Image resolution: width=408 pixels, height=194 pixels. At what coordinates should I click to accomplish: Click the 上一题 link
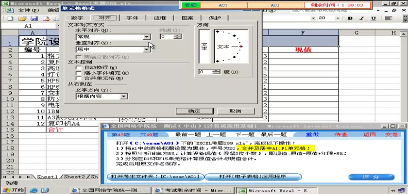coord(216,134)
